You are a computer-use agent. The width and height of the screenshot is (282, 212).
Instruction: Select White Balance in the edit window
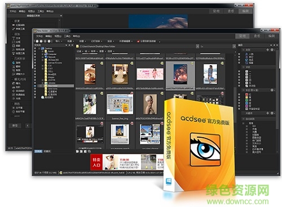pyautogui.click(x=17, y=108)
